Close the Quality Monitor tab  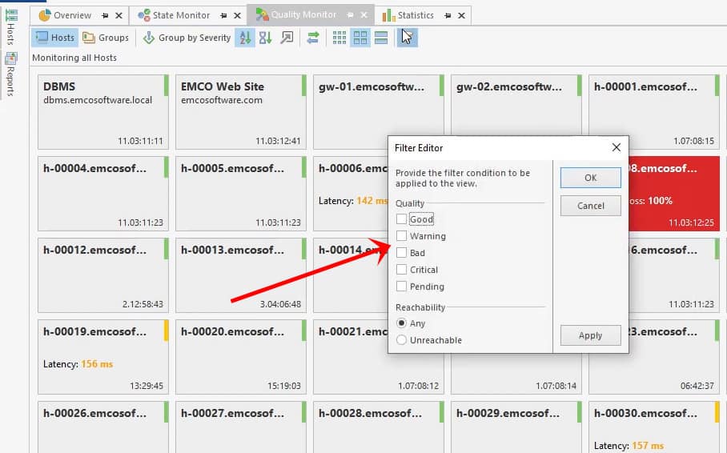(x=364, y=16)
